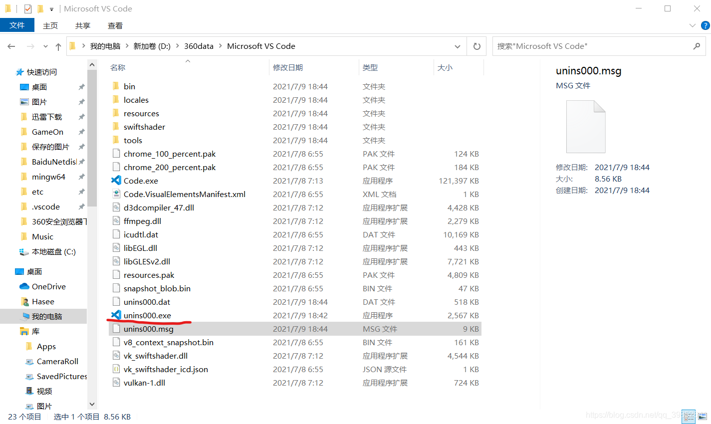Screen dimensions: 711x424
Task: Select the resources.pak file name
Action: pos(149,275)
